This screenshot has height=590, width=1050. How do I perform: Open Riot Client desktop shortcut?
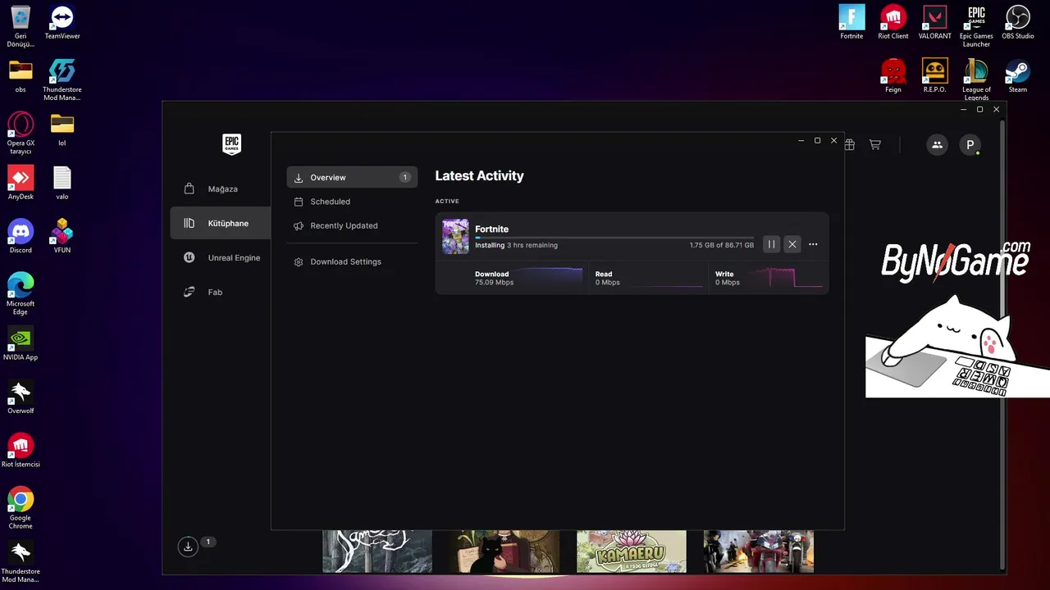(893, 23)
